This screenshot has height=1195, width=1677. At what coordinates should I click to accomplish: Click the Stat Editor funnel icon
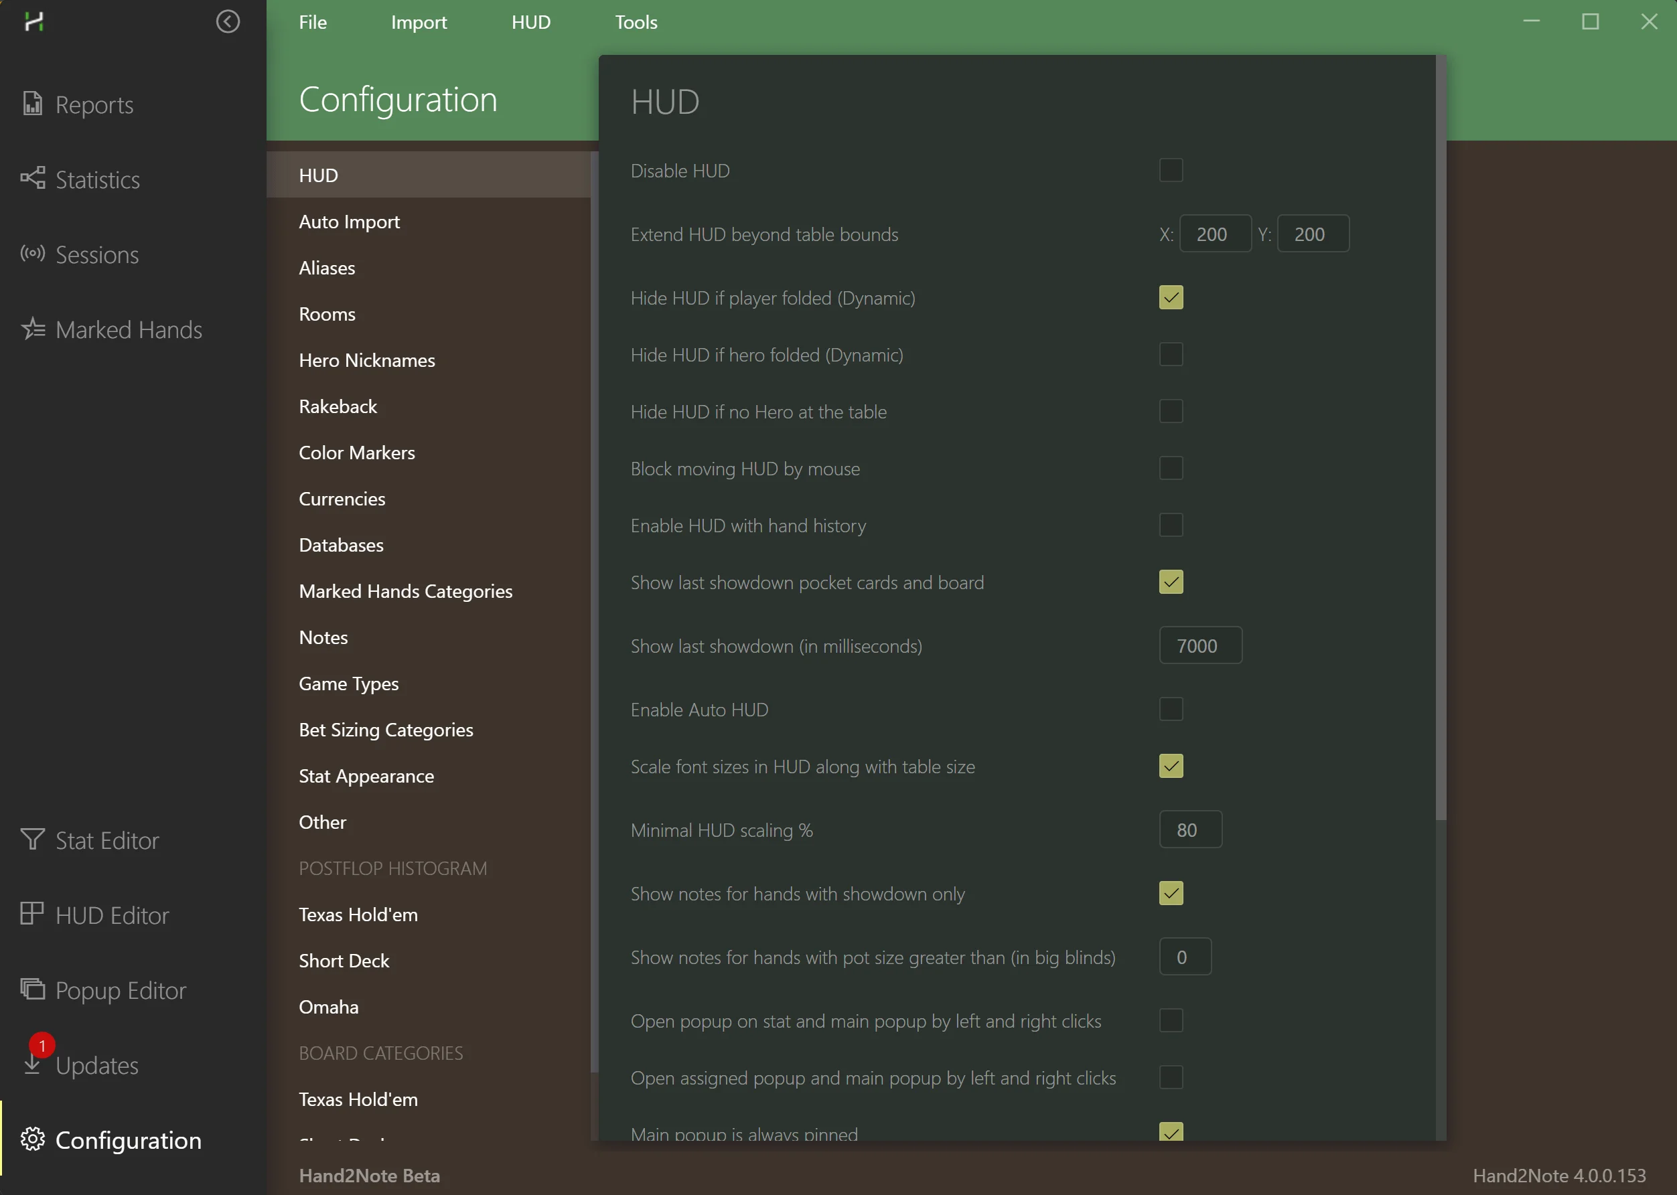point(31,840)
